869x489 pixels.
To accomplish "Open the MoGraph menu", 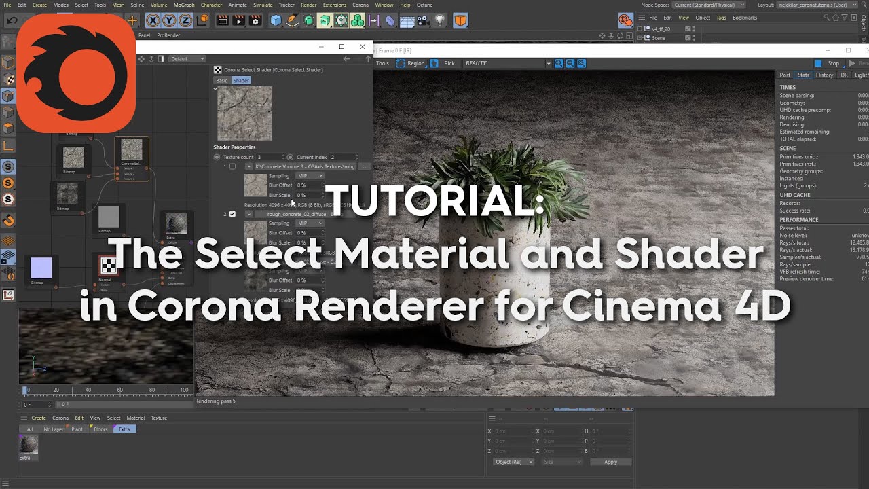I will 184,5.
